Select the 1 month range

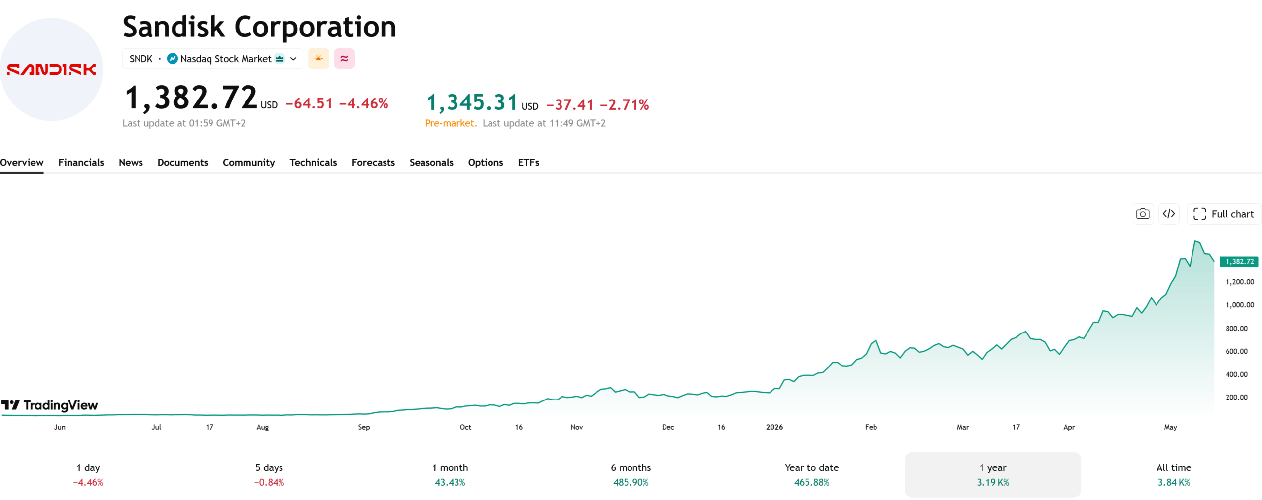coord(450,474)
